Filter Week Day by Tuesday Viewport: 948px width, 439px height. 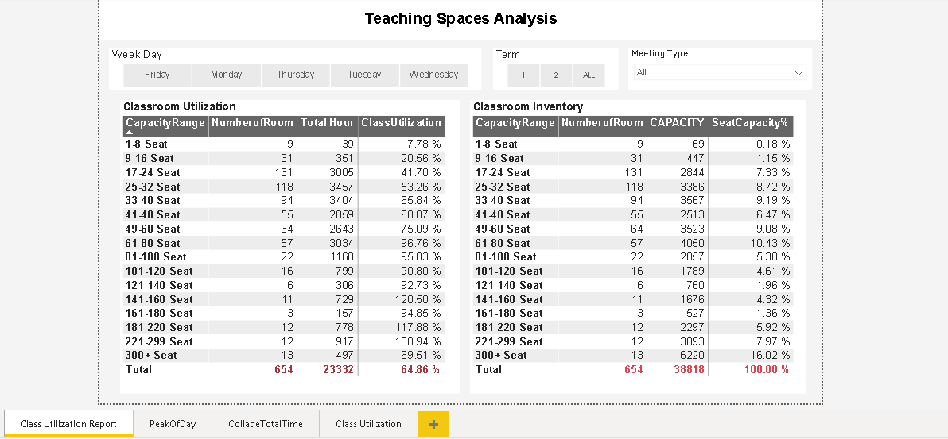(364, 75)
